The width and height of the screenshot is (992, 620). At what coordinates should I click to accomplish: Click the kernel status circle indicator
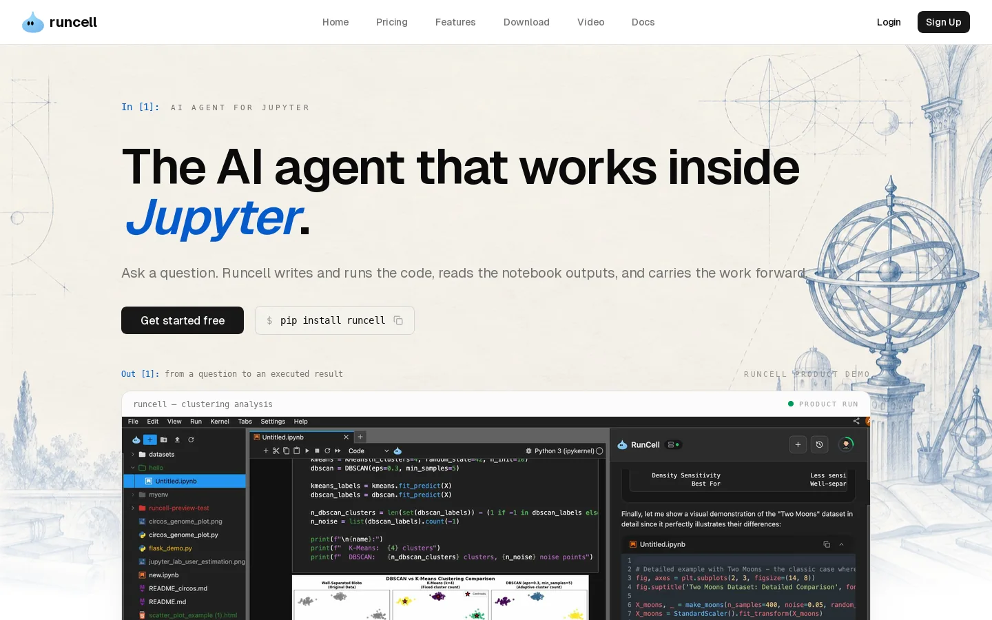[599, 451]
